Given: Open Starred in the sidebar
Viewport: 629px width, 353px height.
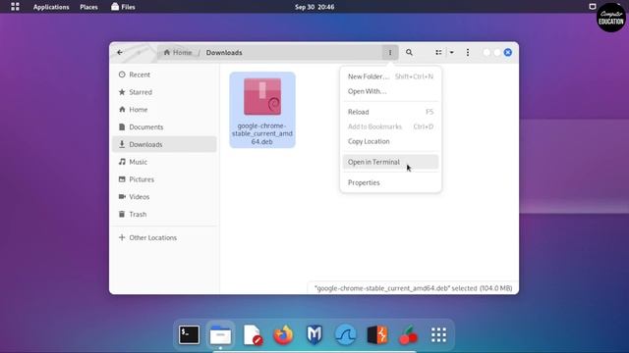Looking at the screenshot, I should 164,92.
